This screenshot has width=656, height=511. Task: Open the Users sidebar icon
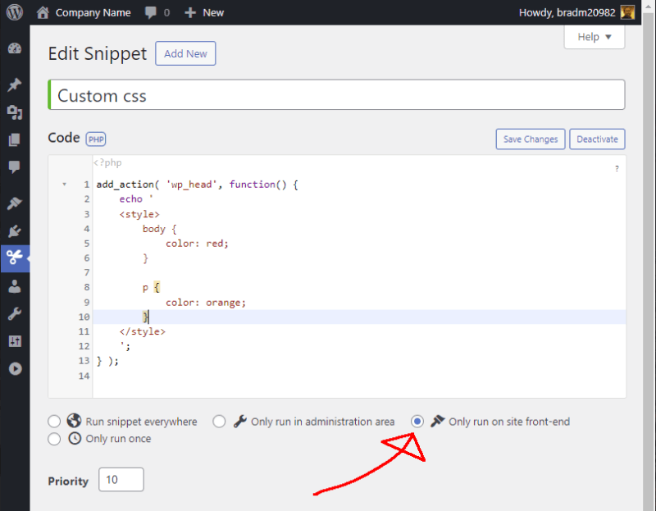pos(15,285)
